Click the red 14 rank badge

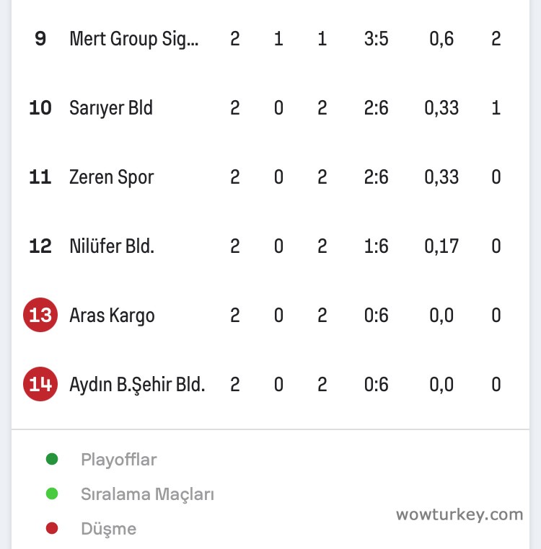pos(40,385)
